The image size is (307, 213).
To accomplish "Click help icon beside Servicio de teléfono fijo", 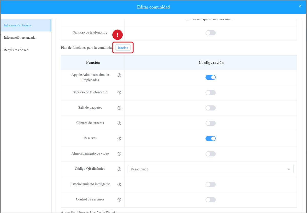I will tap(119, 93).
